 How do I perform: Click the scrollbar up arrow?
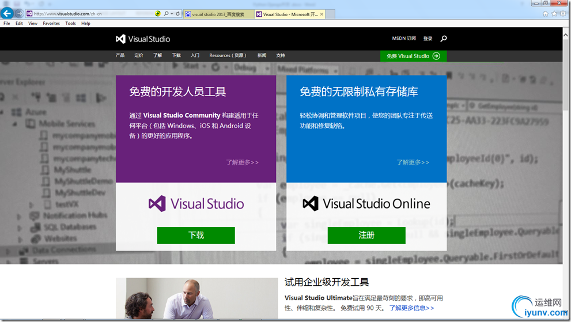pos(566,35)
